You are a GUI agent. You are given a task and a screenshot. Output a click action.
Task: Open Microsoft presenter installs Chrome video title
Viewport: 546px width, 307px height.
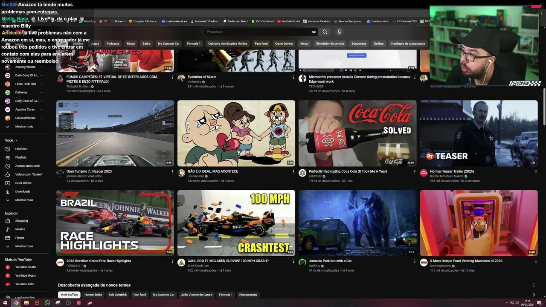(360, 79)
